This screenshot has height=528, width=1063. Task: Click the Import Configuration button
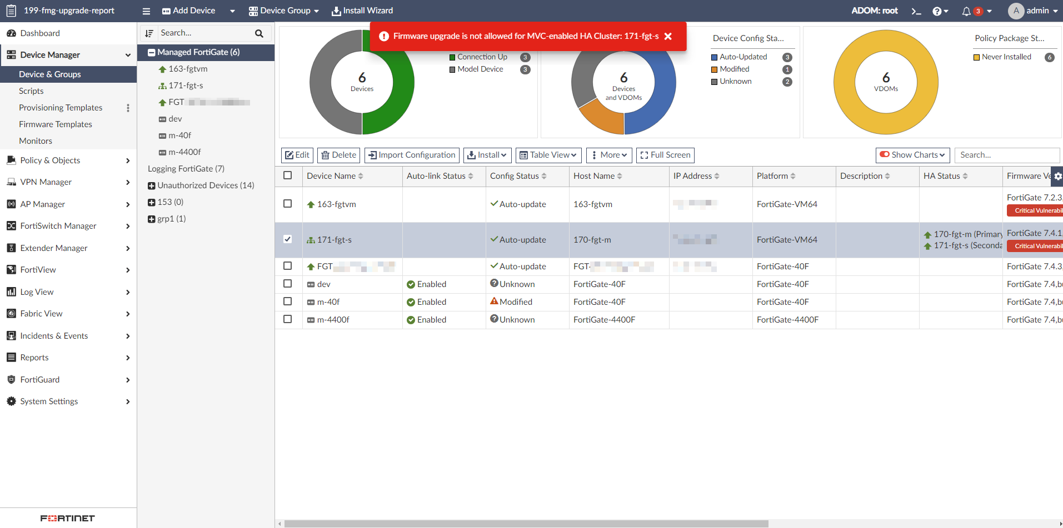coord(412,155)
